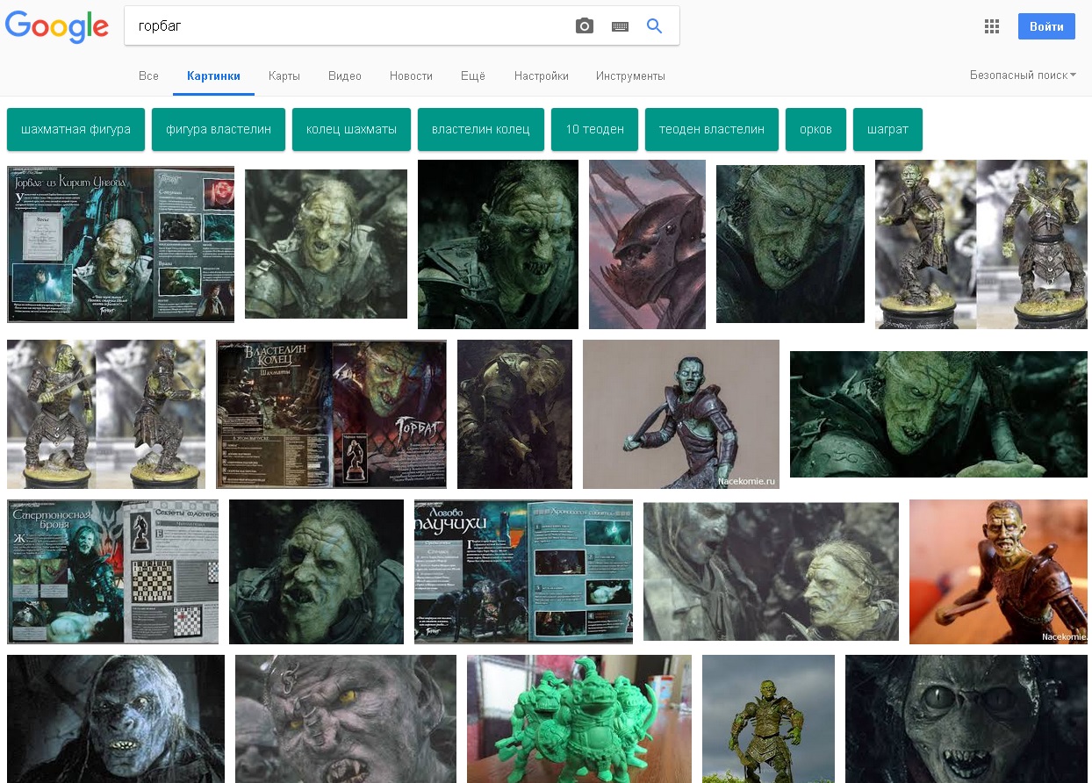Filter by орков chip
This screenshot has height=783, width=1092.
pyautogui.click(x=815, y=129)
